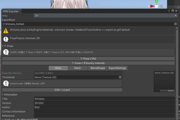Click the T-Pose にする button

(88, 59)
